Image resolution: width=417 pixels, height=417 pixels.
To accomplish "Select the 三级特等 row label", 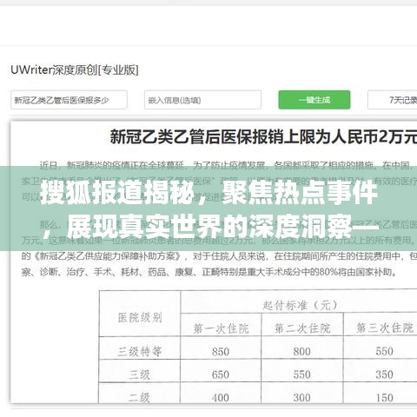I will 140,352.
